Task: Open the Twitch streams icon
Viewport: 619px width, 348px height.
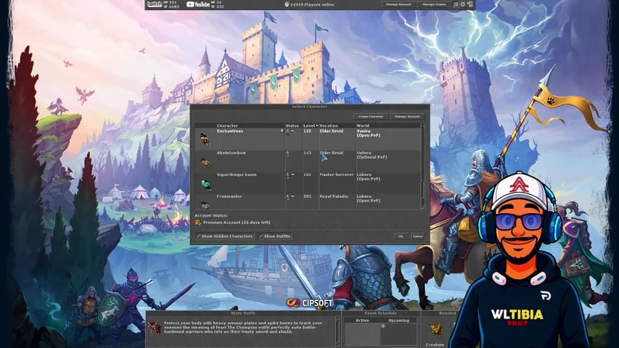Action: [155, 4]
